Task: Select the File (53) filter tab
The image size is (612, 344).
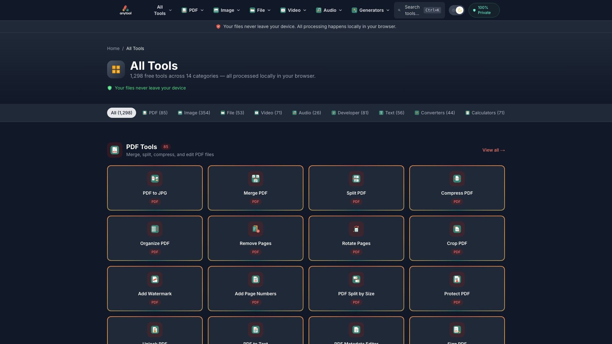Action: point(232,113)
